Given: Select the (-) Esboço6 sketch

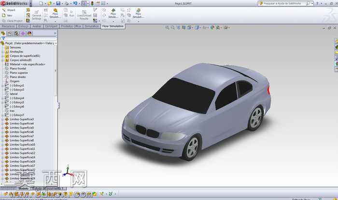Looking at the screenshot, I should pyautogui.click(x=14, y=107).
